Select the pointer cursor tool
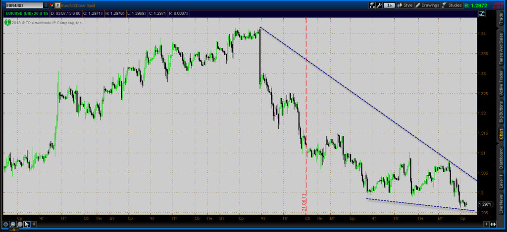This screenshot has width=507, height=232. [x=27, y=224]
